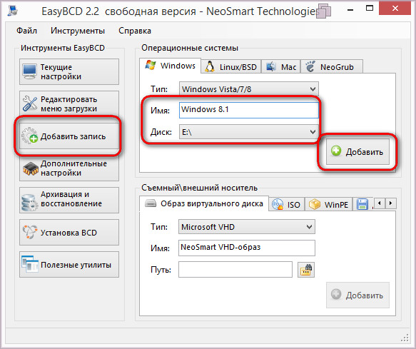Expand the Microsoft VHD type dropdown
This screenshot has height=349, width=416.
247,227
